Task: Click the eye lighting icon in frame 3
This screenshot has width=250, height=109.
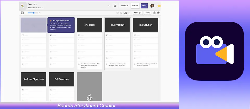Action: [x=79, y=52]
